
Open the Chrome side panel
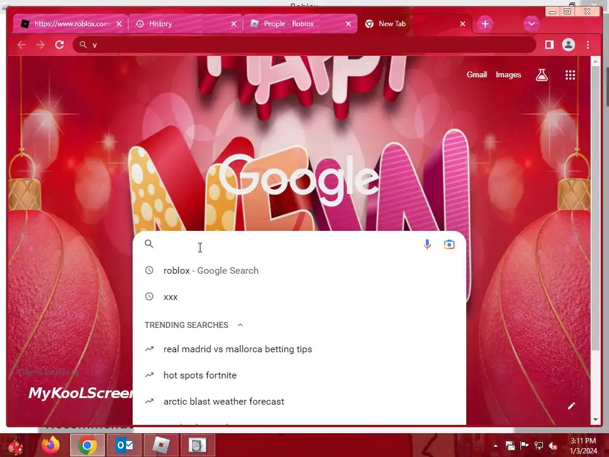549,45
